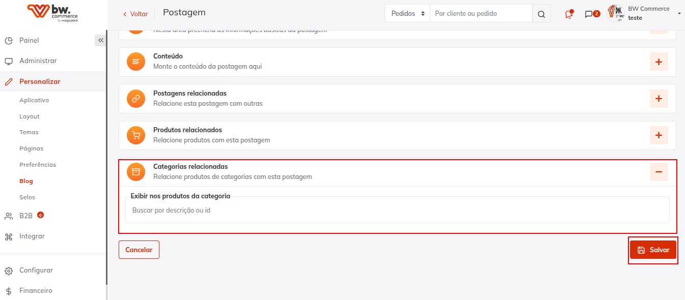Expand the Postagens relacionadas section
Image resolution: width=685 pixels, height=300 pixels.
659,99
